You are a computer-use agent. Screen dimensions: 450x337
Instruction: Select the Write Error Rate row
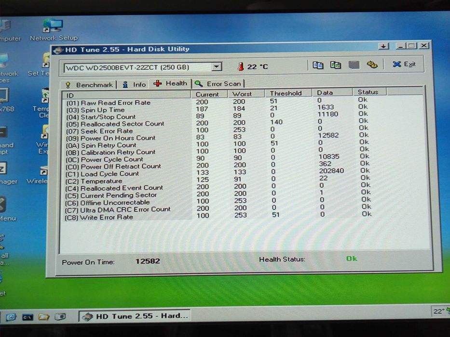pos(218,216)
